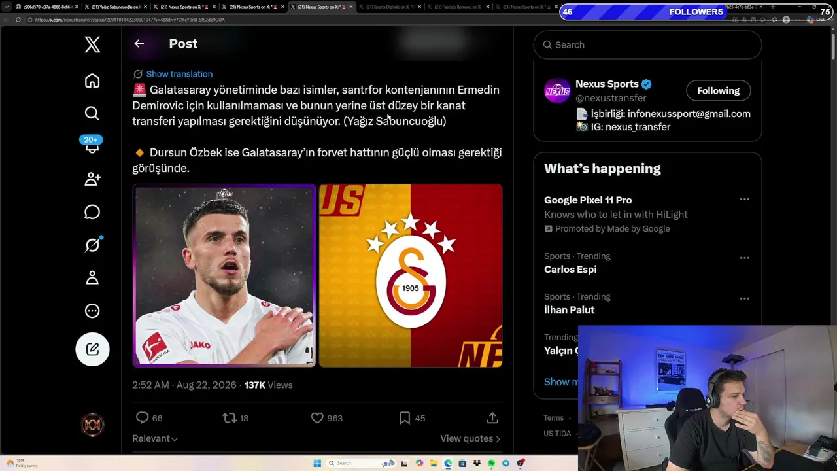
Task: Expand the Relevant replies sort dropdown
Action: pos(155,438)
